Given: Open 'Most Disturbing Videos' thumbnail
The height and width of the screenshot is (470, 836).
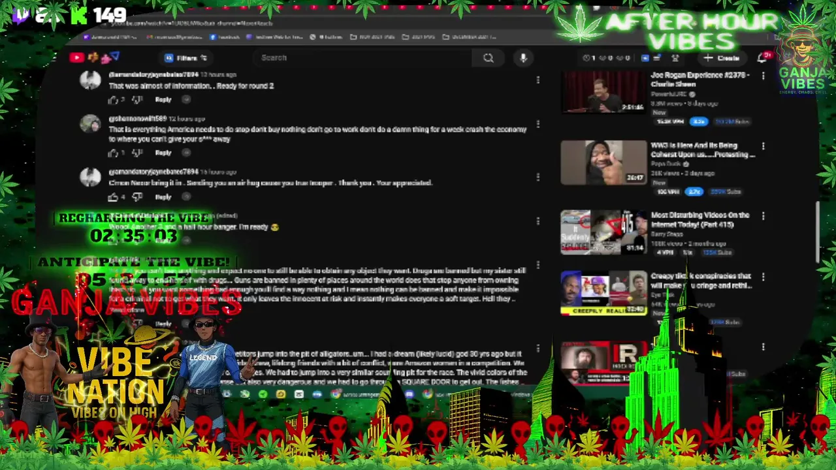Looking at the screenshot, I should point(603,232).
